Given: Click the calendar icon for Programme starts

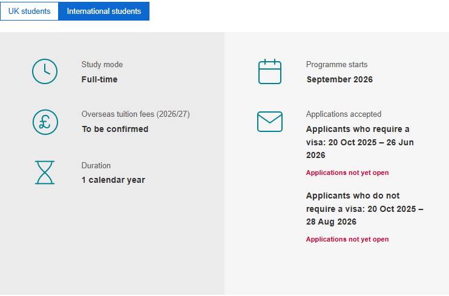Looking at the screenshot, I should point(270,71).
